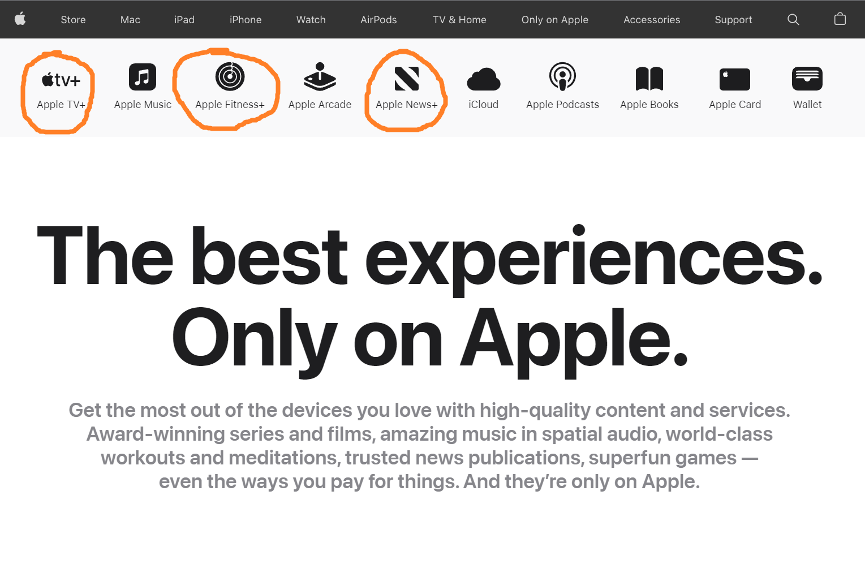Follow the Apple Arcade text link
Screen dimensions: 865x577
320,105
